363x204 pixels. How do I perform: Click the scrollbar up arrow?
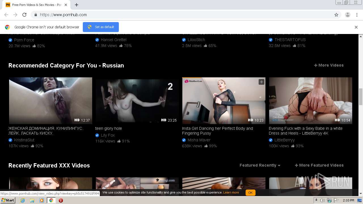[x=361, y=36]
